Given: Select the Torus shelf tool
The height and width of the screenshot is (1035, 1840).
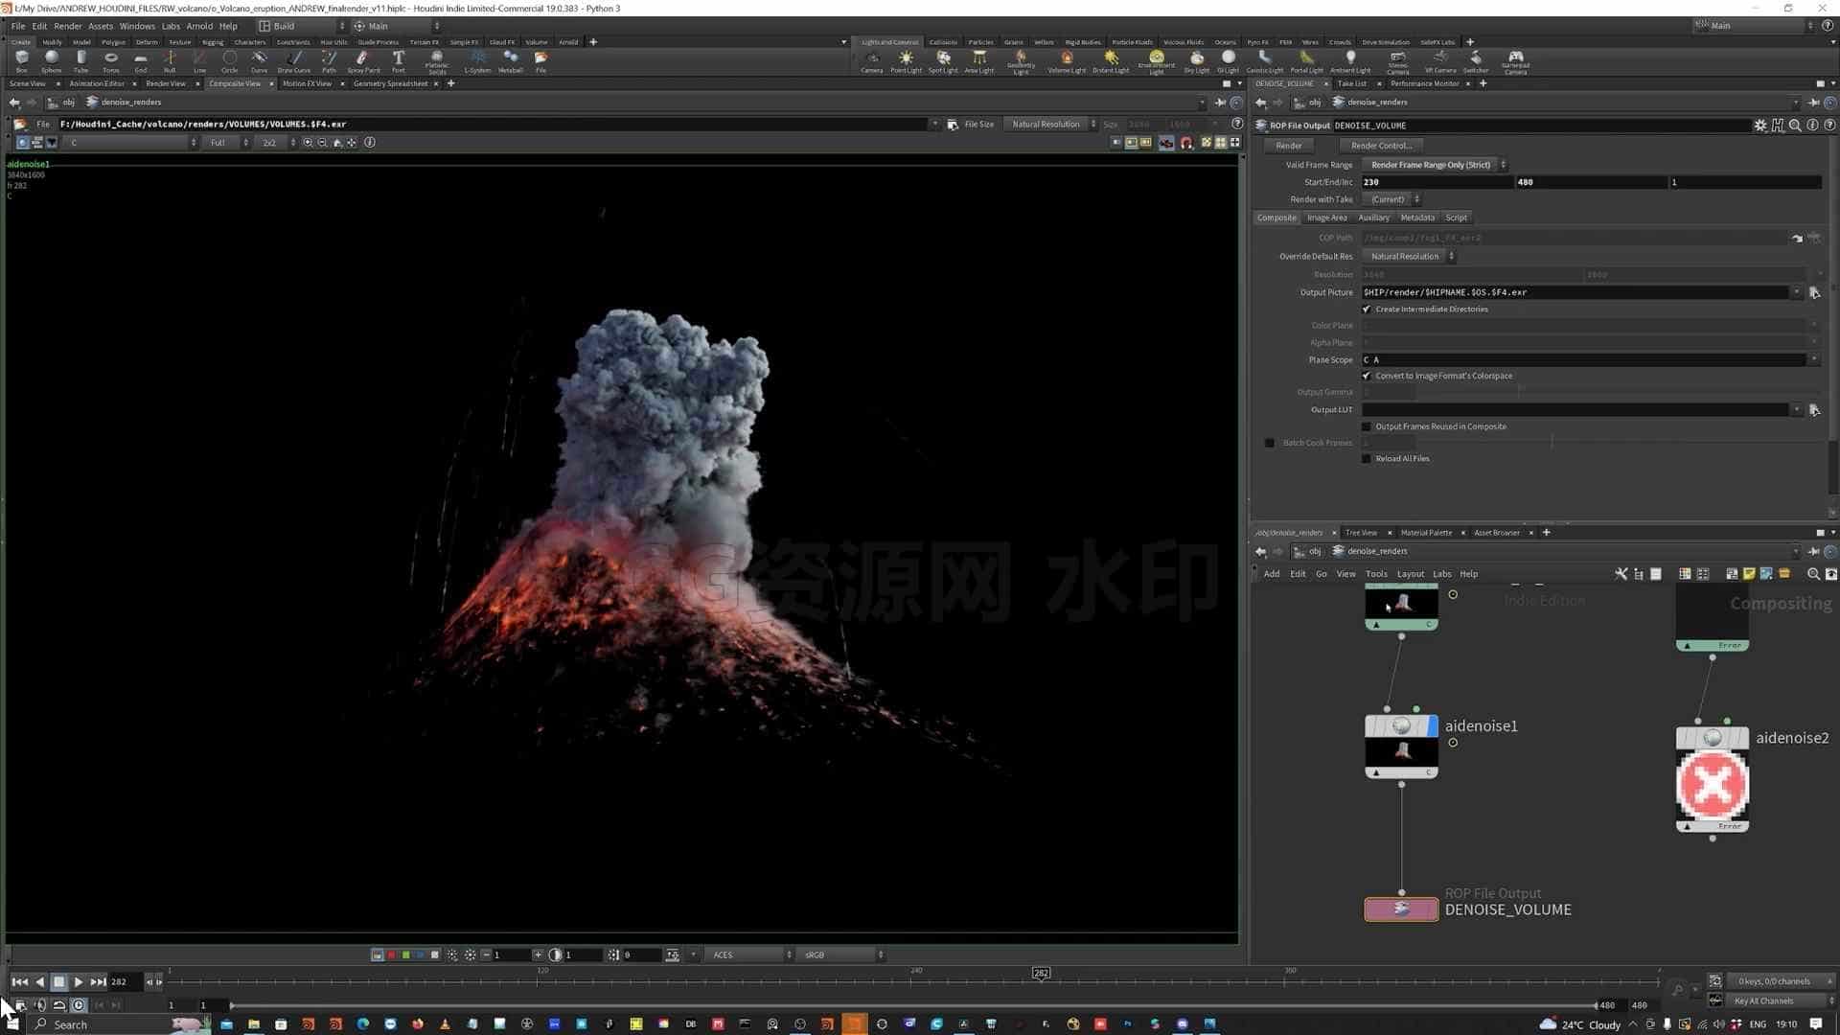Looking at the screenshot, I should (111, 61).
